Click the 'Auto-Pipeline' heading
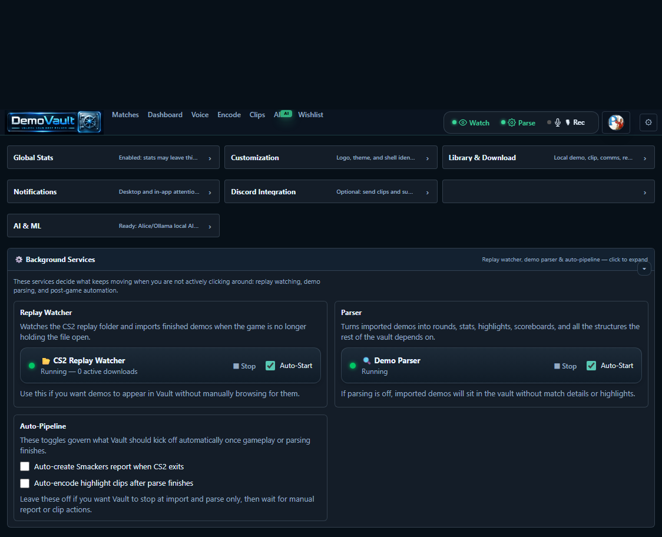The width and height of the screenshot is (662, 537). point(43,426)
